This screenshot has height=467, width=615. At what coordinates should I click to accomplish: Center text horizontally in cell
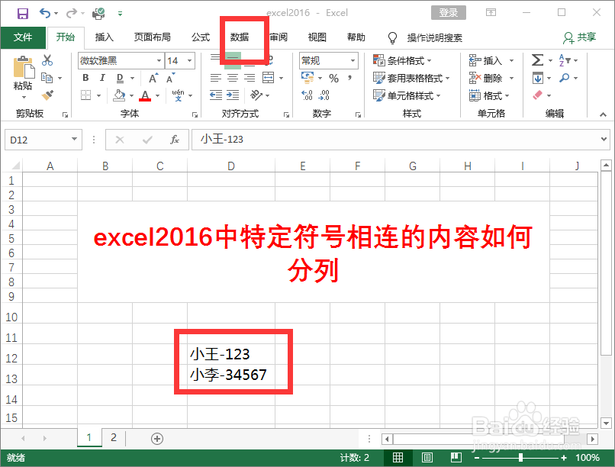(x=233, y=78)
